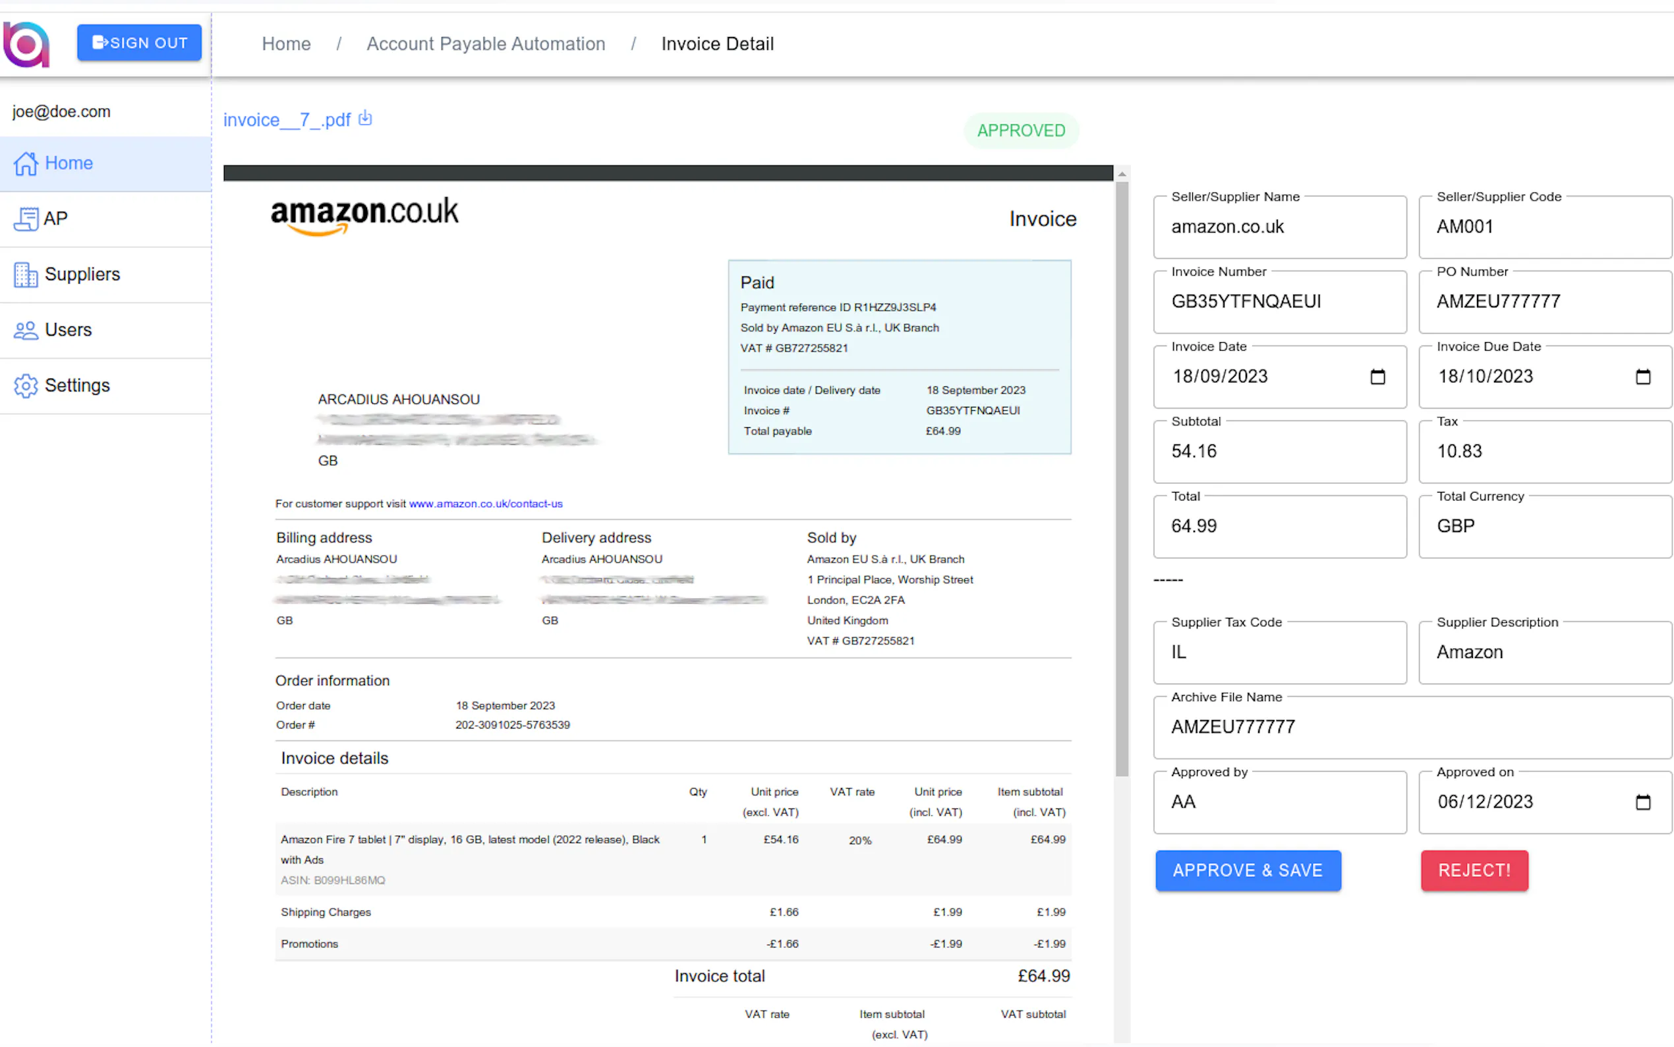This screenshot has height=1047, width=1674.
Task: Click the SIGN OUT button
Action: [x=139, y=42]
